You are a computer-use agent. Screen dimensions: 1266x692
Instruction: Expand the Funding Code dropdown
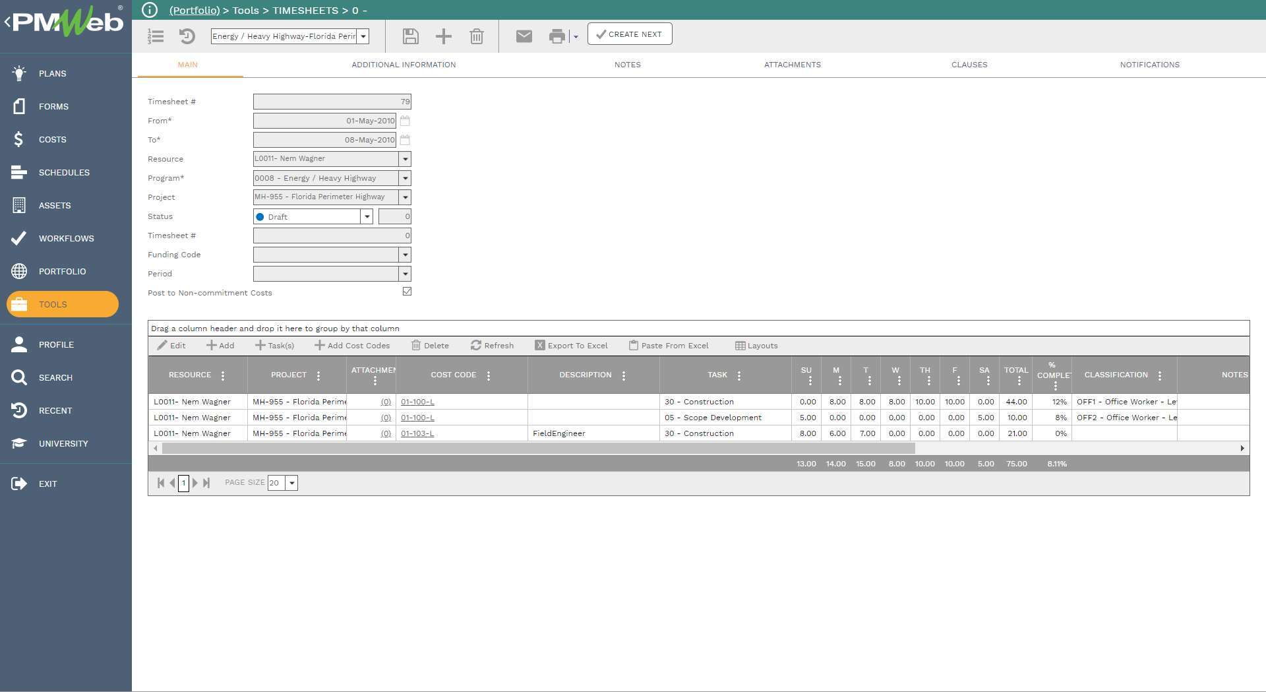(x=406, y=255)
